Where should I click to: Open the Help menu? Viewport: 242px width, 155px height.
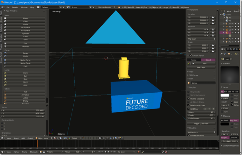click(x=32, y=7)
